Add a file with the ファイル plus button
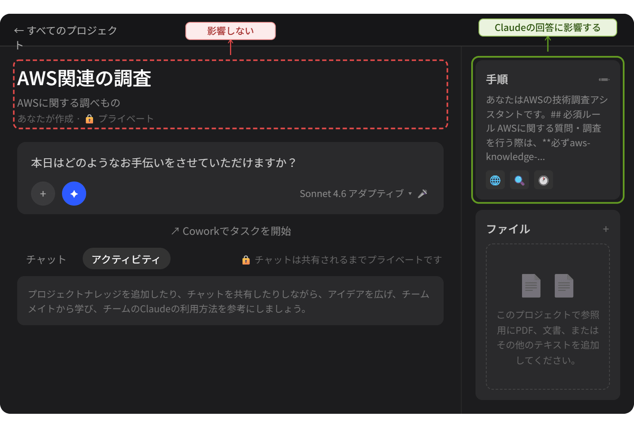Screen dimensions: 634x431 (x=606, y=229)
